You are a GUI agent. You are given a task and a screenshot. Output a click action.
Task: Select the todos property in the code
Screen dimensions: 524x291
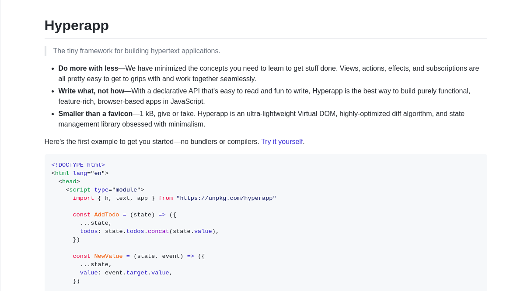[x=89, y=231]
